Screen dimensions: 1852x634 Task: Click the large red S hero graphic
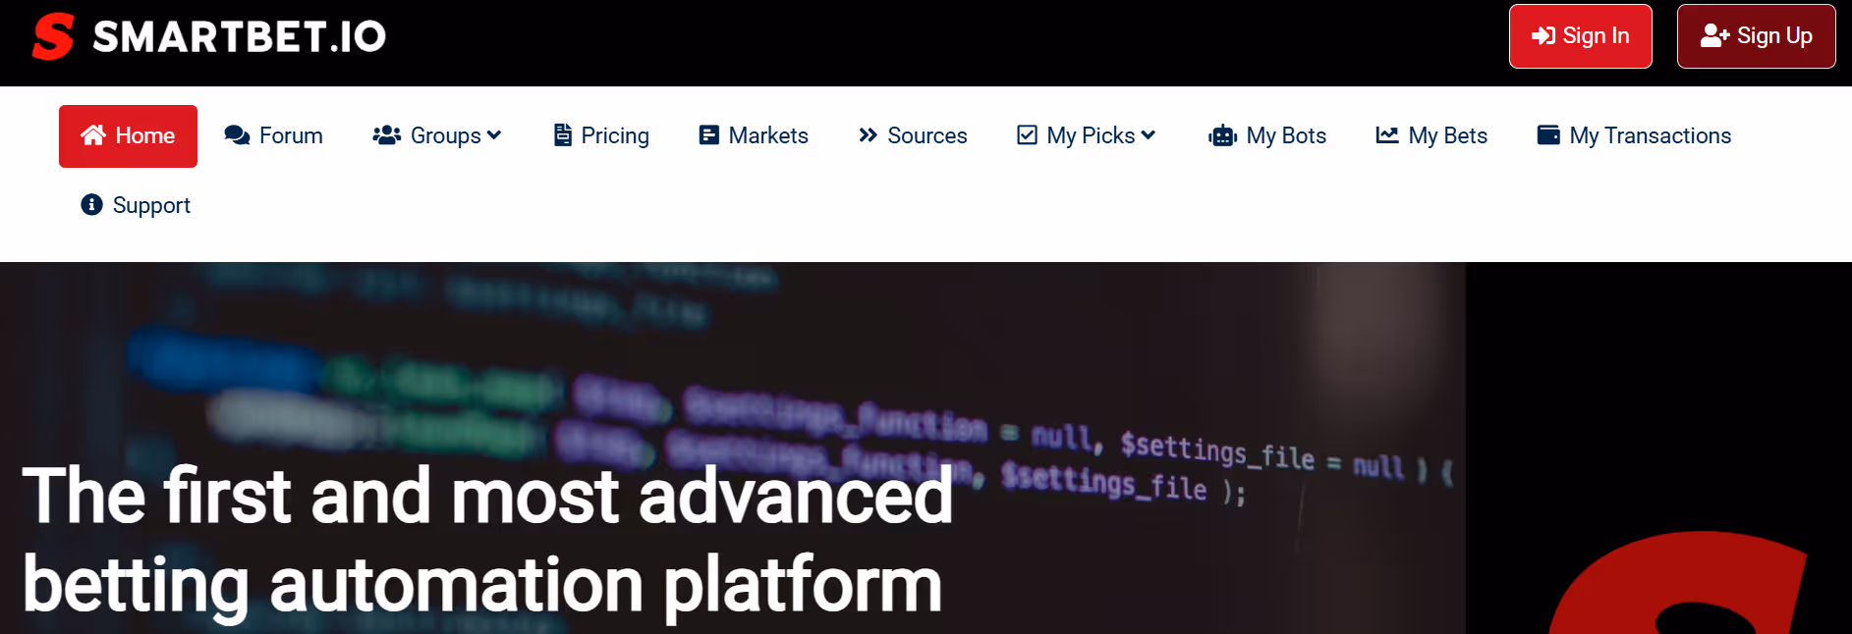pos(1677,583)
